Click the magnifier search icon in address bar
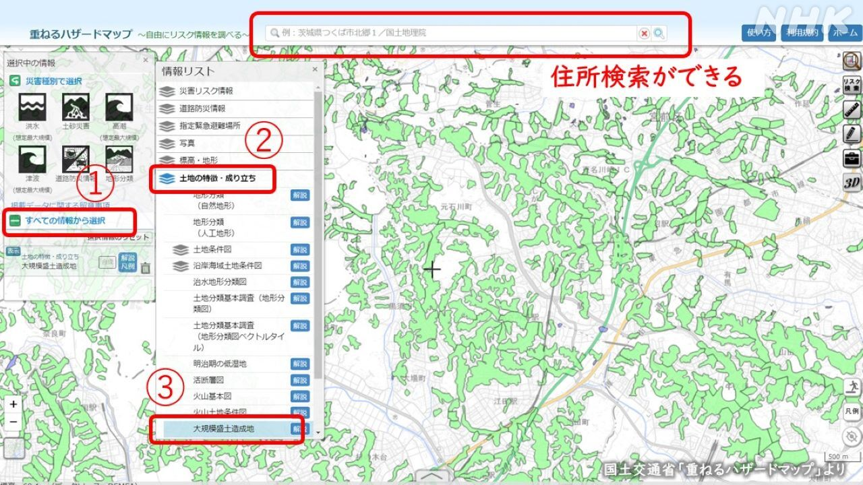This screenshot has height=485, width=863. click(659, 33)
